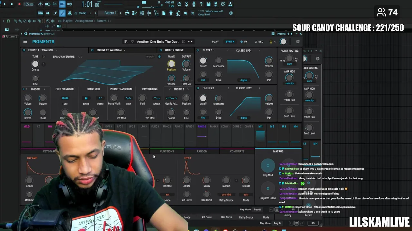Expand Engine 2 Wavetable type dropdown
This screenshot has height=231, width=412.
124,50
